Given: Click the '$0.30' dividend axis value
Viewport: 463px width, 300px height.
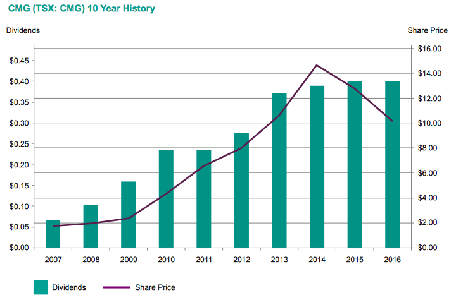Looking at the screenshot, I should (19, 123).
